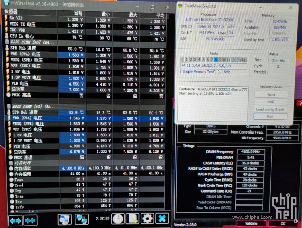
Task: Click the OK button in CPU-Z
Action: tap(283, 224)
